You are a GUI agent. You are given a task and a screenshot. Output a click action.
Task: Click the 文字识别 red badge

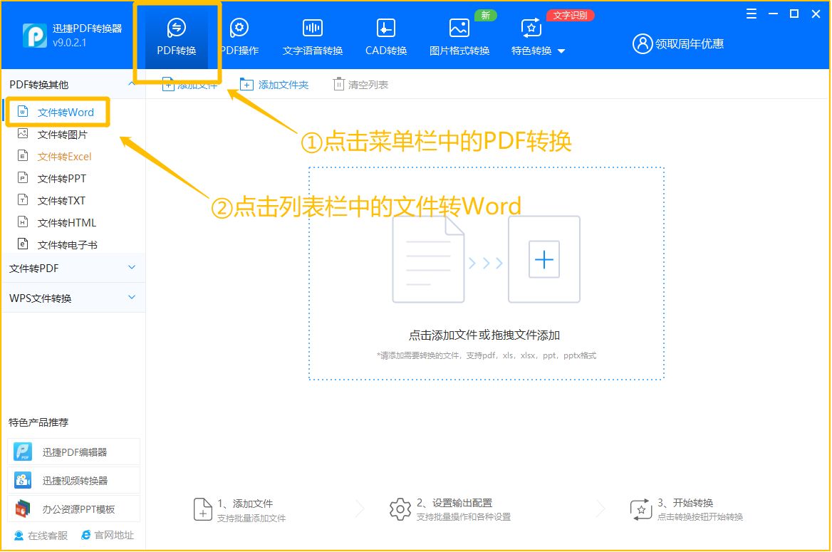click(x=570, y=16)
